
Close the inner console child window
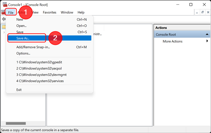(208, 12)
